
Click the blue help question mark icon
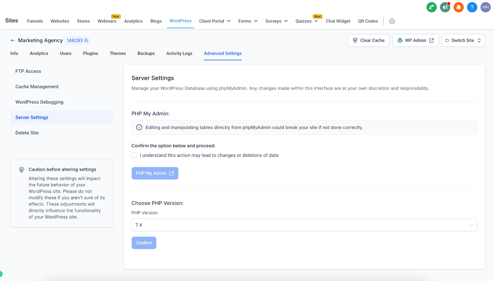(472, 7)
